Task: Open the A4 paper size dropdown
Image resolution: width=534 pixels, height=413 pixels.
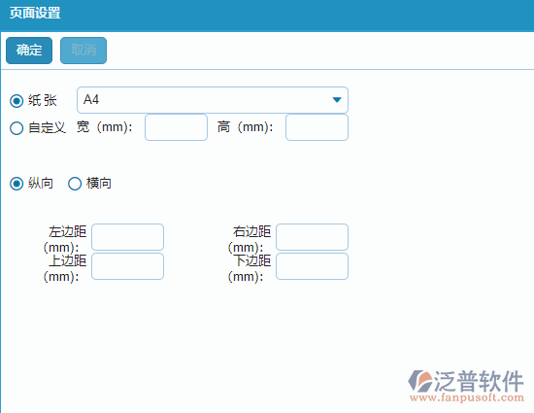Action: coord(213,100)
